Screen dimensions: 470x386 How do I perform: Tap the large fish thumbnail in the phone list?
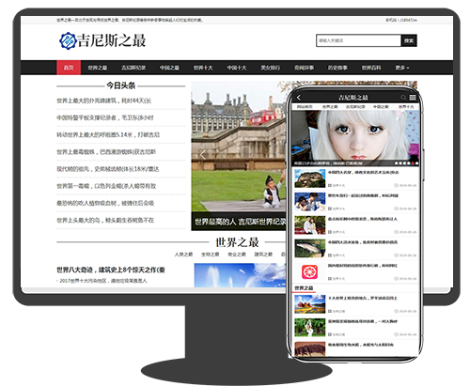pos(310,249)
